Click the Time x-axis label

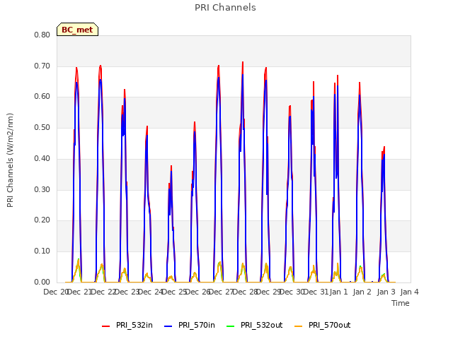pyautogui.click(x=401, y=303)
